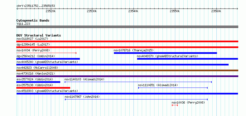The height and width of the screenshot is (116, 246).
Task: Click the 23530k ruler position label
Action: tap(92, 11)
